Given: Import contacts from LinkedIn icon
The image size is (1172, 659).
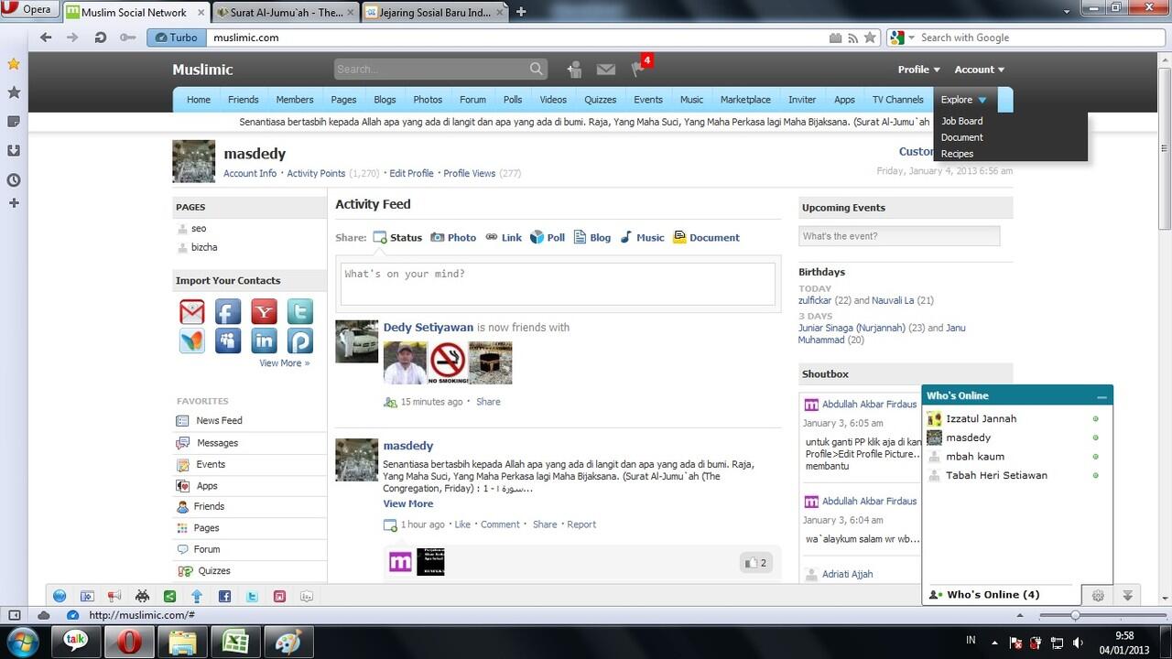Looking at the screenshot, I should coord(264,341).
